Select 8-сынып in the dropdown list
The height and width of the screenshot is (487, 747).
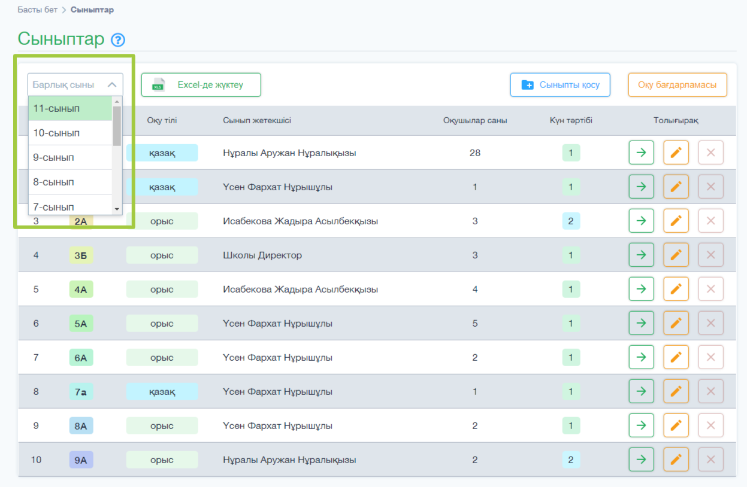pos(69,182)
